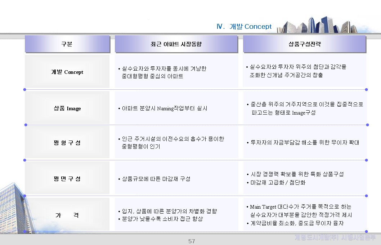Click the 상품구성전략 header cell

click(305, 44)
